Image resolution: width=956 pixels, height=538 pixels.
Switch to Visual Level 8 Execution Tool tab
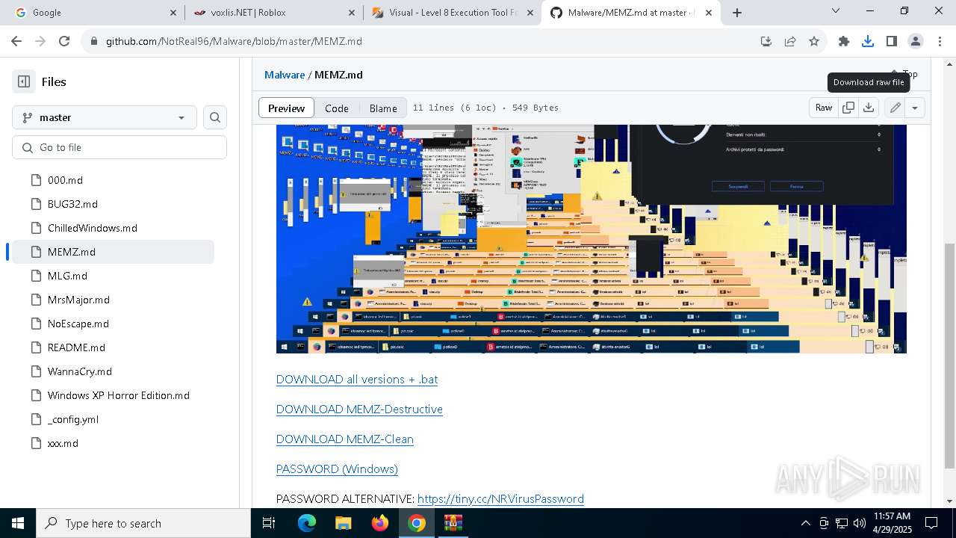[x=452, y=13]
